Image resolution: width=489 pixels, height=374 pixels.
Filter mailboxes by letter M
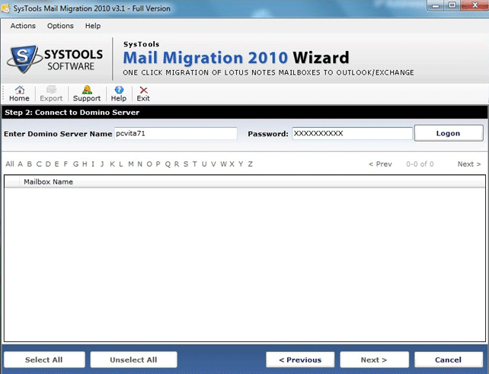coord(131,164)
